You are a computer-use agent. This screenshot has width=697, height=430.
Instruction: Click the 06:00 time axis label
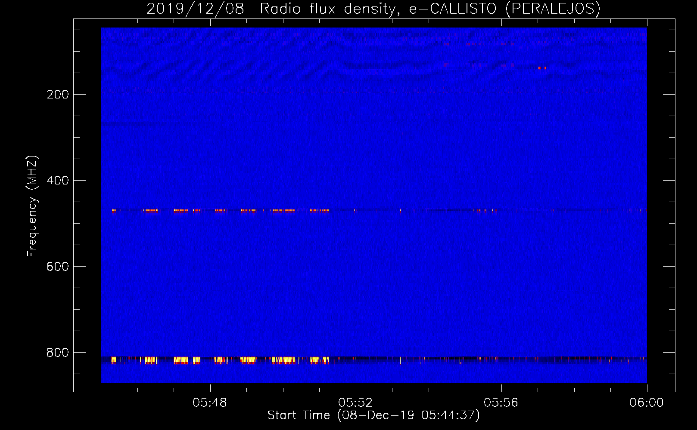click(647, 403)
